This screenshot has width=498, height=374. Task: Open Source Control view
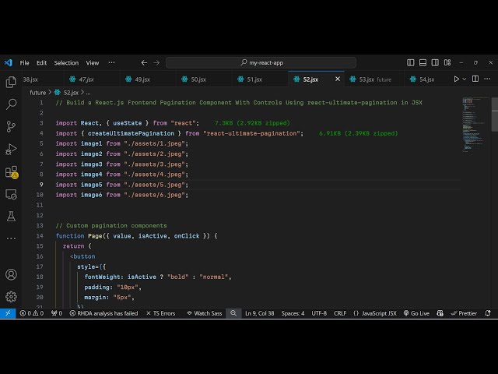pyautogui.click(x=11, y=126)
